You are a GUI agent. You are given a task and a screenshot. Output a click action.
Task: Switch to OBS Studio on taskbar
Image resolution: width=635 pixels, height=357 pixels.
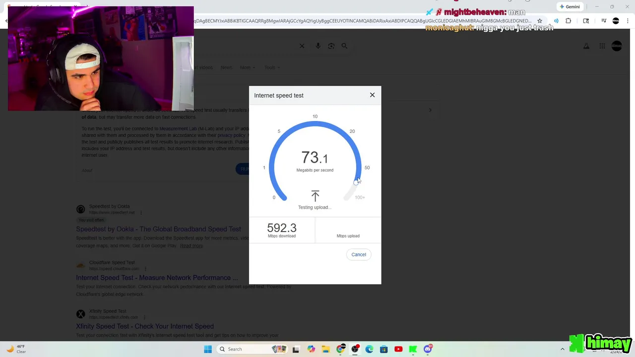click(355, 349)
